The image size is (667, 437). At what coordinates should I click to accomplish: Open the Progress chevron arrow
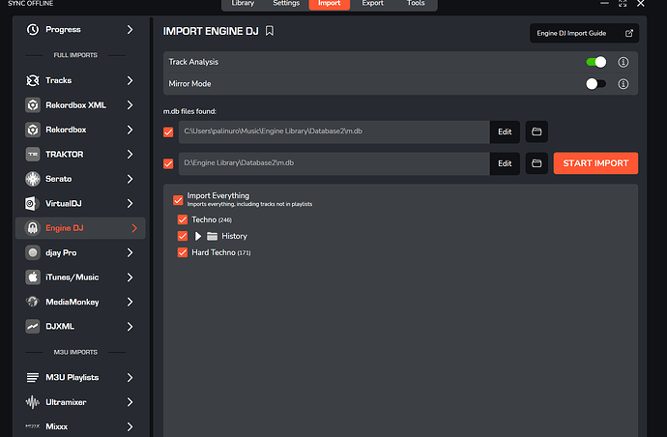pyautogui.click(x=130, y=29)
